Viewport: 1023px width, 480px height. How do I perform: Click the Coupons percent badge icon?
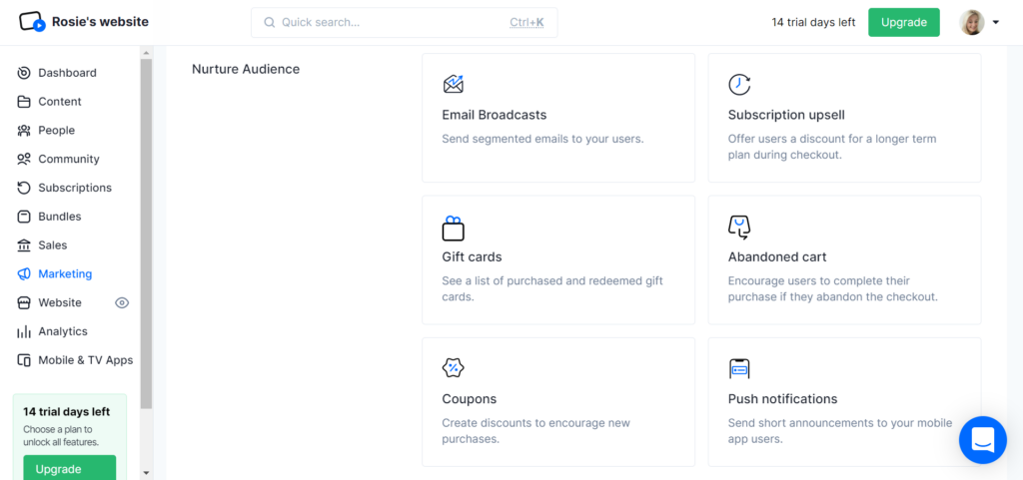(x=454, y=368)
